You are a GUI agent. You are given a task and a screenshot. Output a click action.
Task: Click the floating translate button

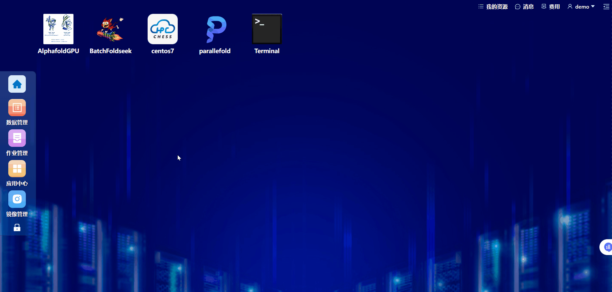(607, 247)
